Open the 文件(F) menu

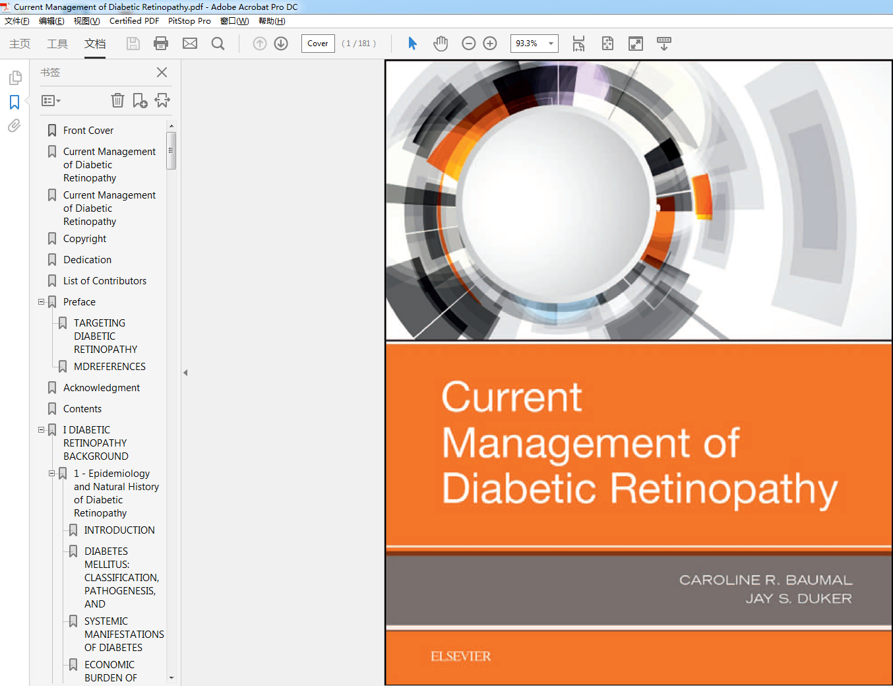point(16,21)
